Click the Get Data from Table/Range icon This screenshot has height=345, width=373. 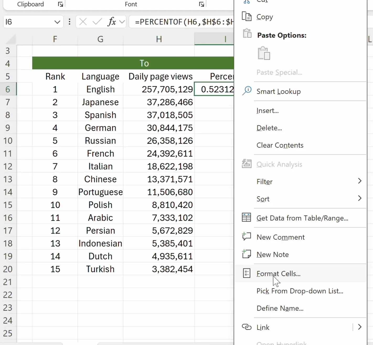click(247, 217)
